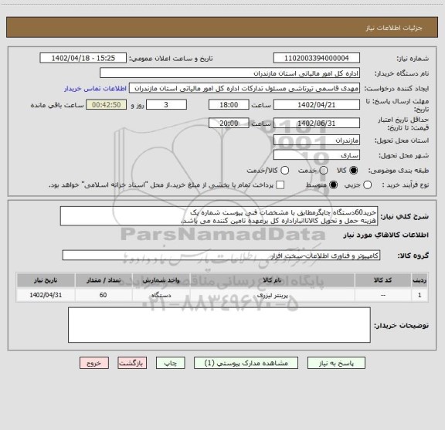Click the واحد شمارش column header
Image resolution: width=445 pixels, height=430 pixels.
161,280
